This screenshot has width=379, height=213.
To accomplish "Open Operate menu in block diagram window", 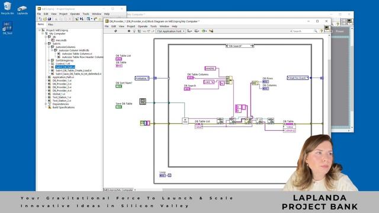I will point(143,26).
